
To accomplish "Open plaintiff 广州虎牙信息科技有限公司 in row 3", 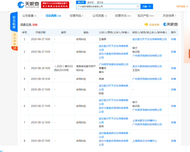I will [113, 64].
